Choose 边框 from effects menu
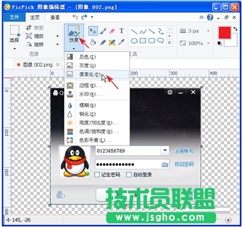 97,86
